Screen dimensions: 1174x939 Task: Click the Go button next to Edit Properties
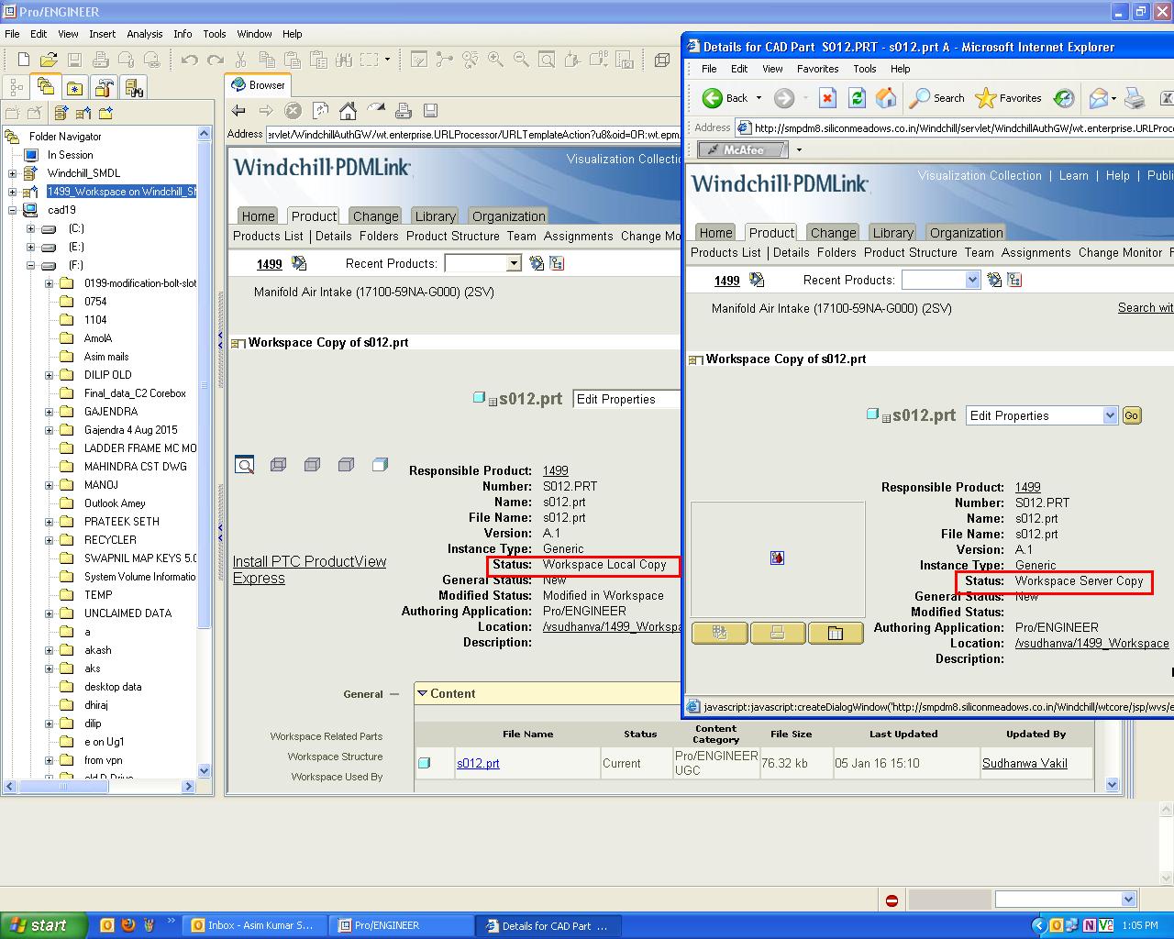[1132, 415]
